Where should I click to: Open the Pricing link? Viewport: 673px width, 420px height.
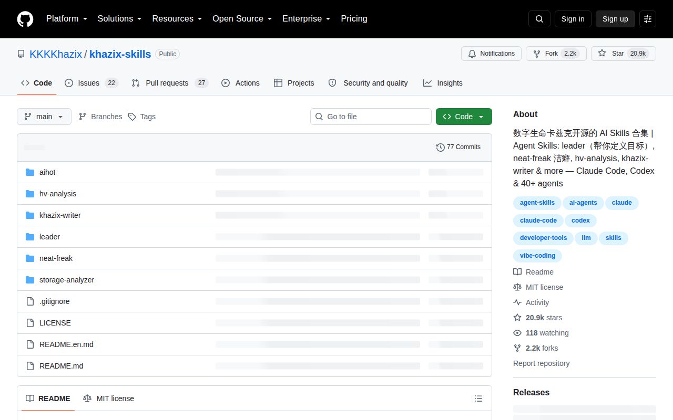coord(354,19)
